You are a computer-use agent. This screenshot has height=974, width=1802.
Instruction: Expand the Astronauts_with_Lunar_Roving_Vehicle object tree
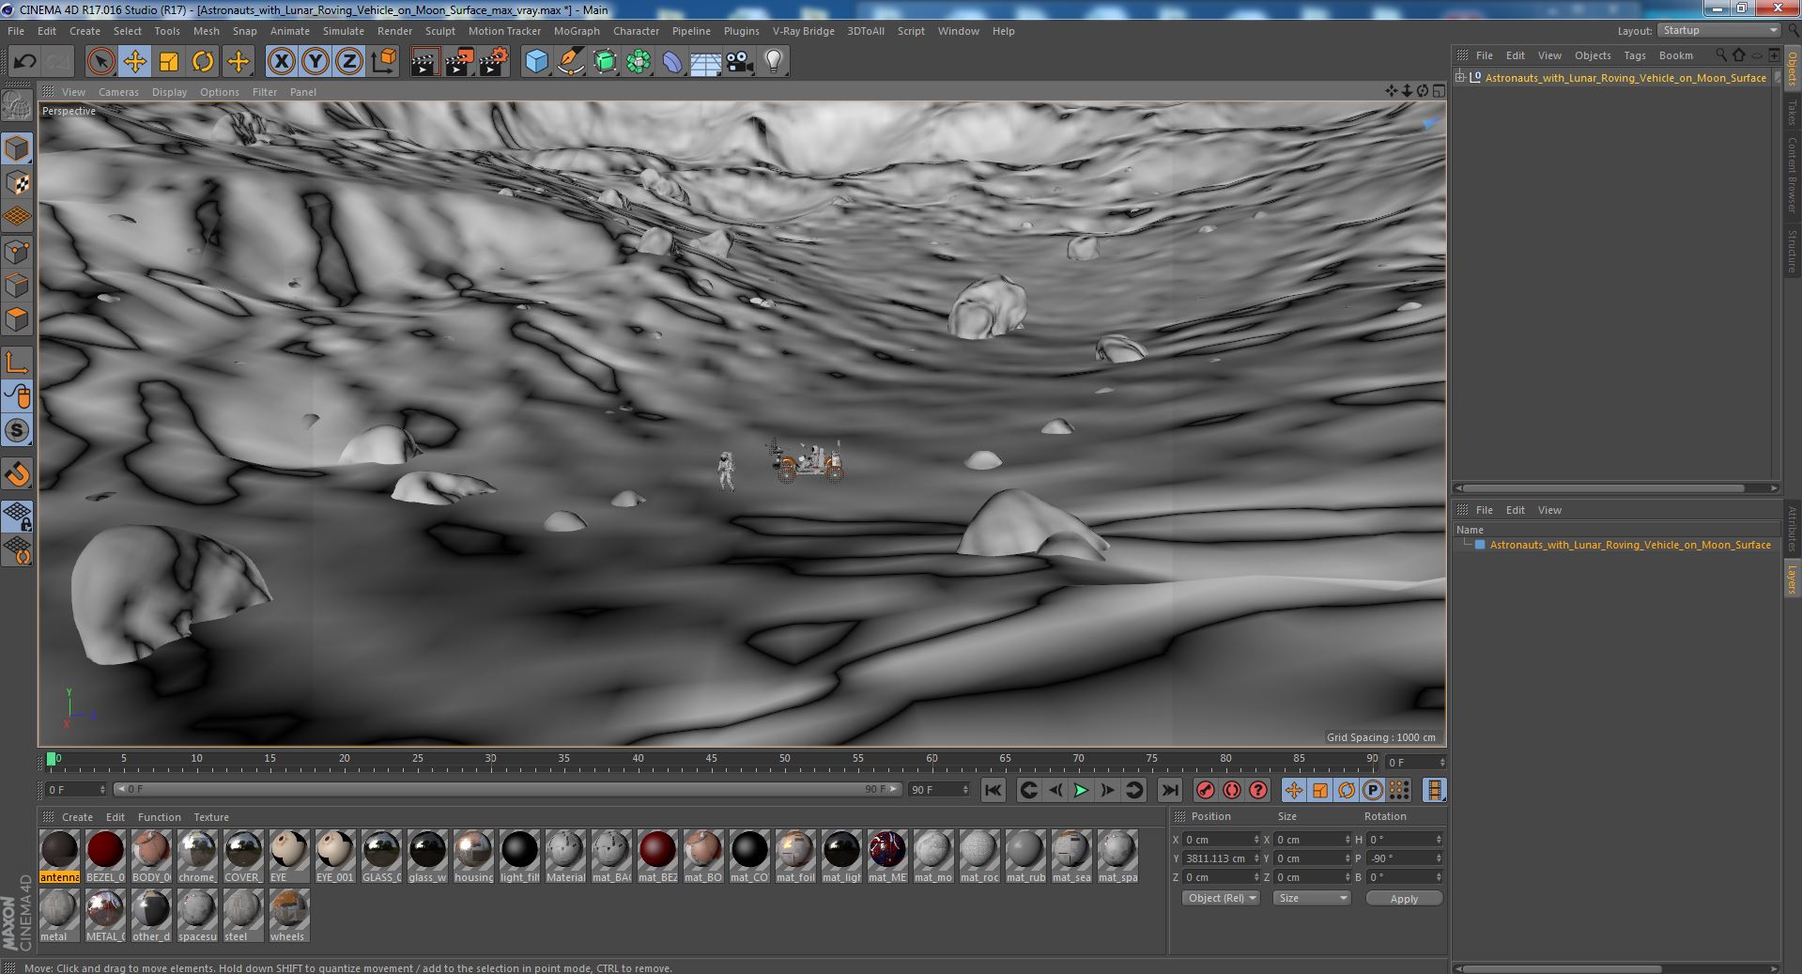1460,77
